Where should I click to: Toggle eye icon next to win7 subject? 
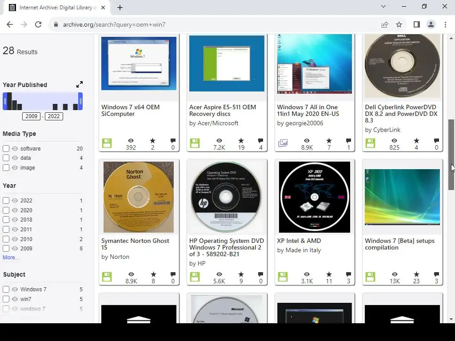15,299
